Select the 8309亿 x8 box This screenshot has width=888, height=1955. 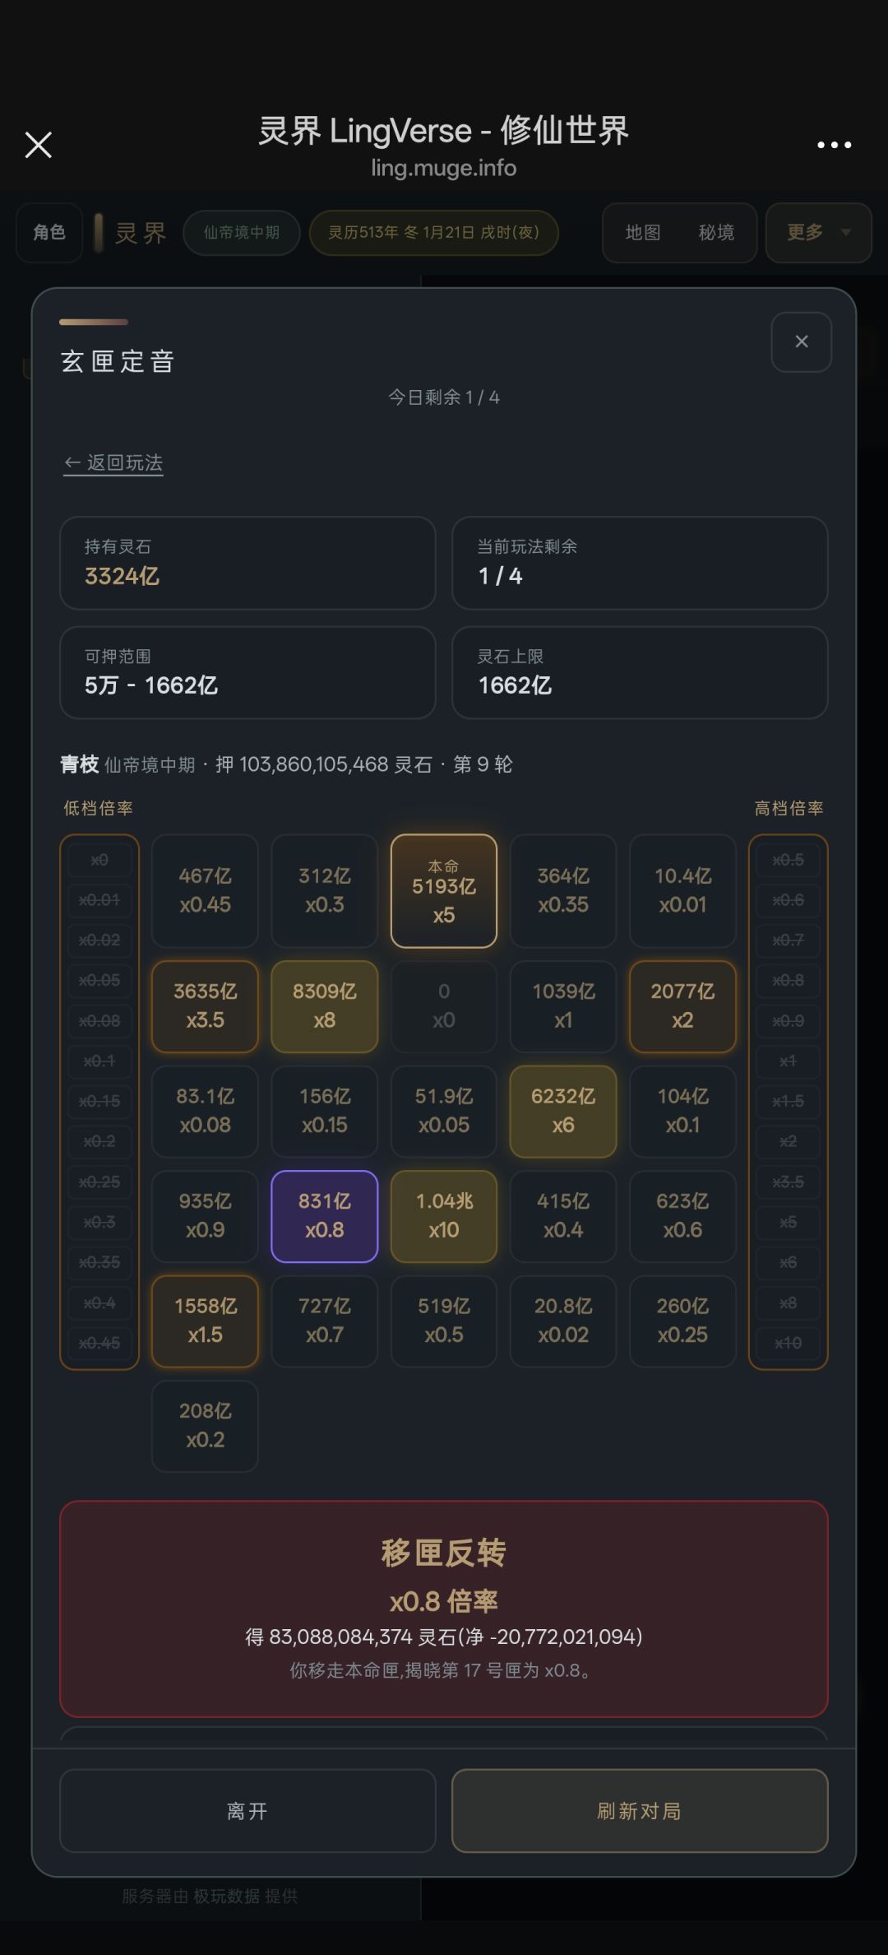(325, 1006)
